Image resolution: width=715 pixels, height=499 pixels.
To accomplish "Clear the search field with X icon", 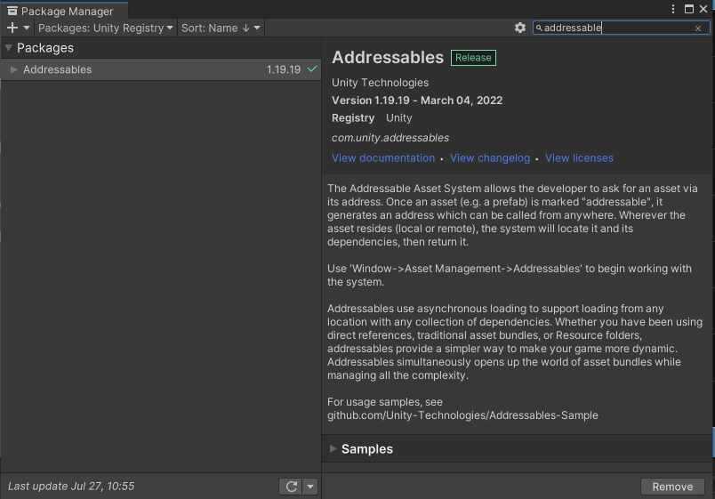I will click(698, 28).
